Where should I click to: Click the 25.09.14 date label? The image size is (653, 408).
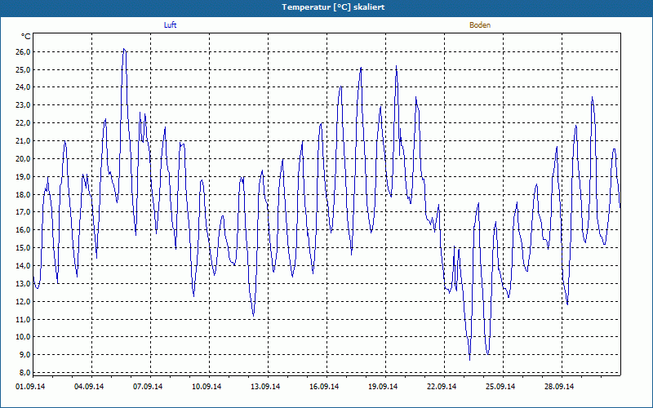point(500,387)
